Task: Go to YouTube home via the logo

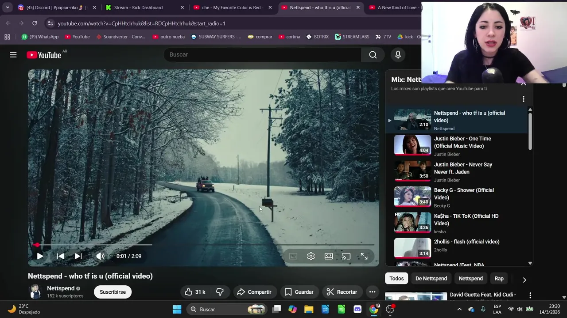Action: click(43, 55)
